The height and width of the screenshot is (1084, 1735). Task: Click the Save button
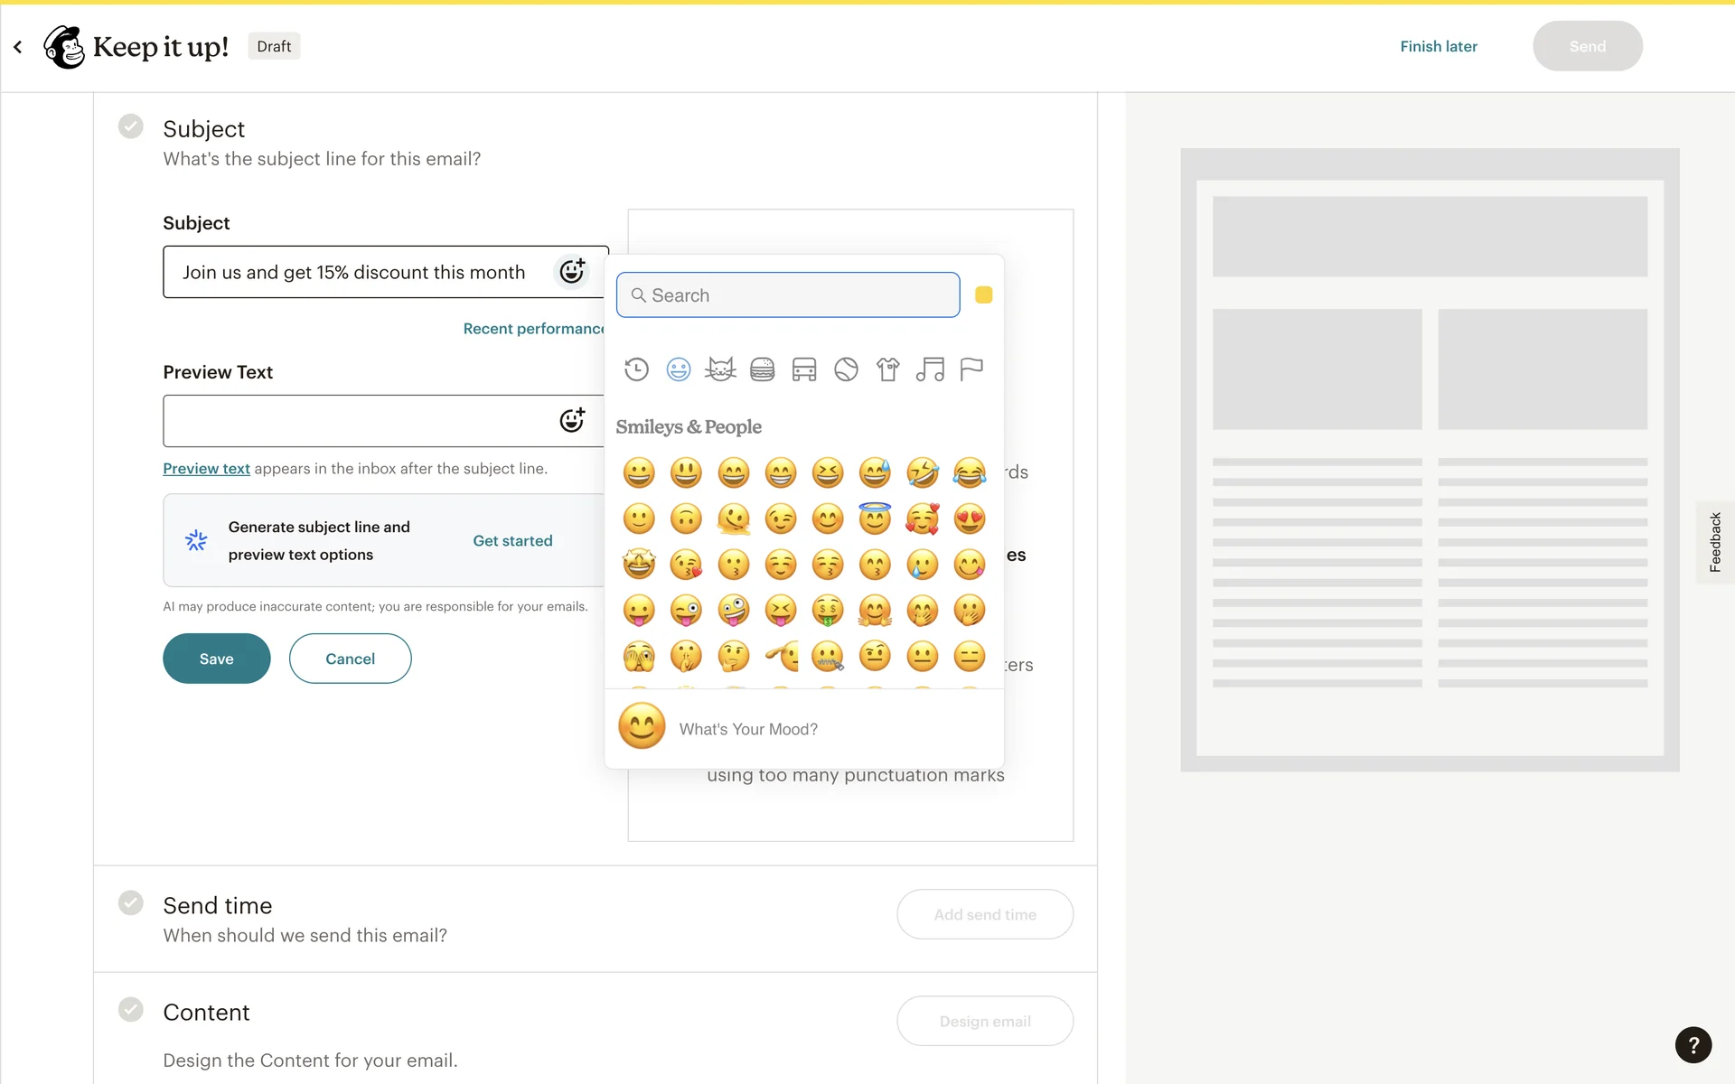216,659
